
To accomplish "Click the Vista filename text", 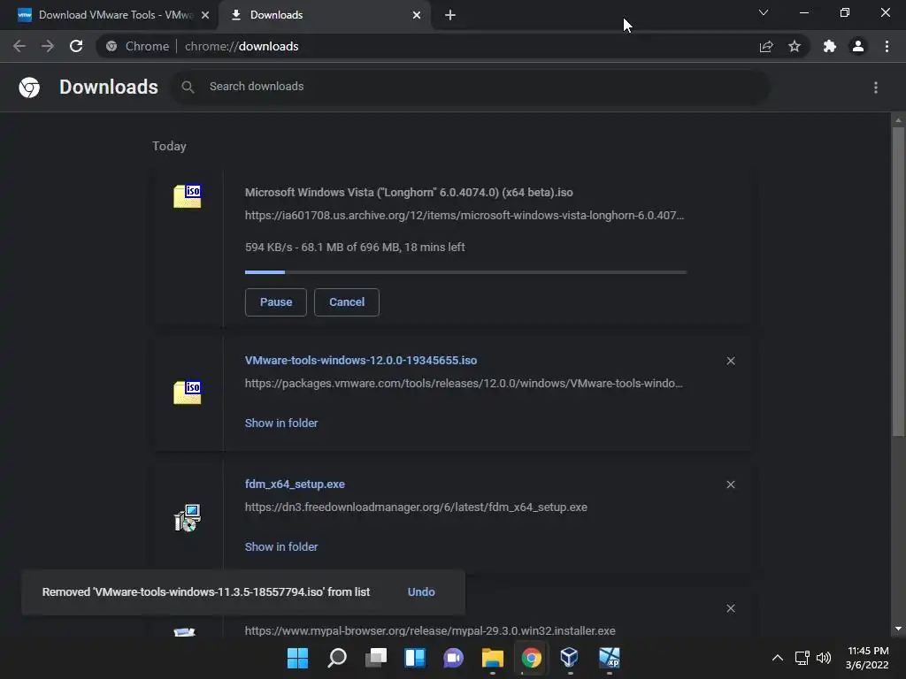I will (409, 192).
